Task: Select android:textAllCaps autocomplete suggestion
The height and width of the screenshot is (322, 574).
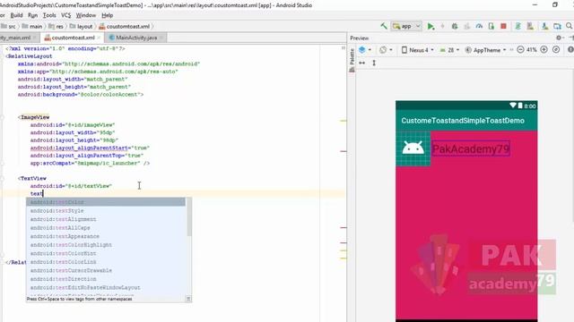Action: click(106, 228)
